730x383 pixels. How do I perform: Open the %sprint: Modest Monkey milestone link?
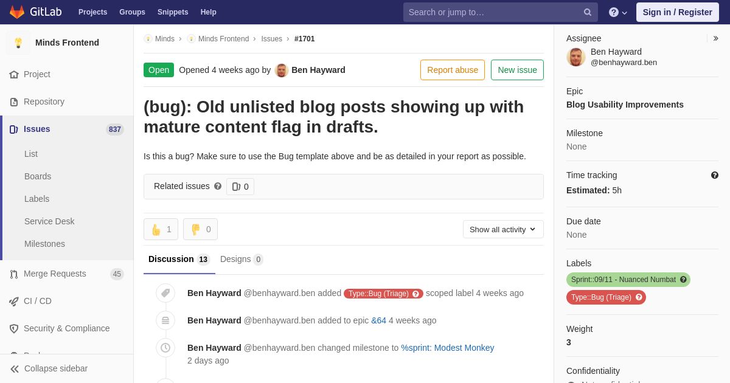point(447,348)
